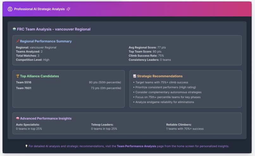Click the Professional AI Strategic Analysis title
Screen dimensions: 255x156
(39, 9)
